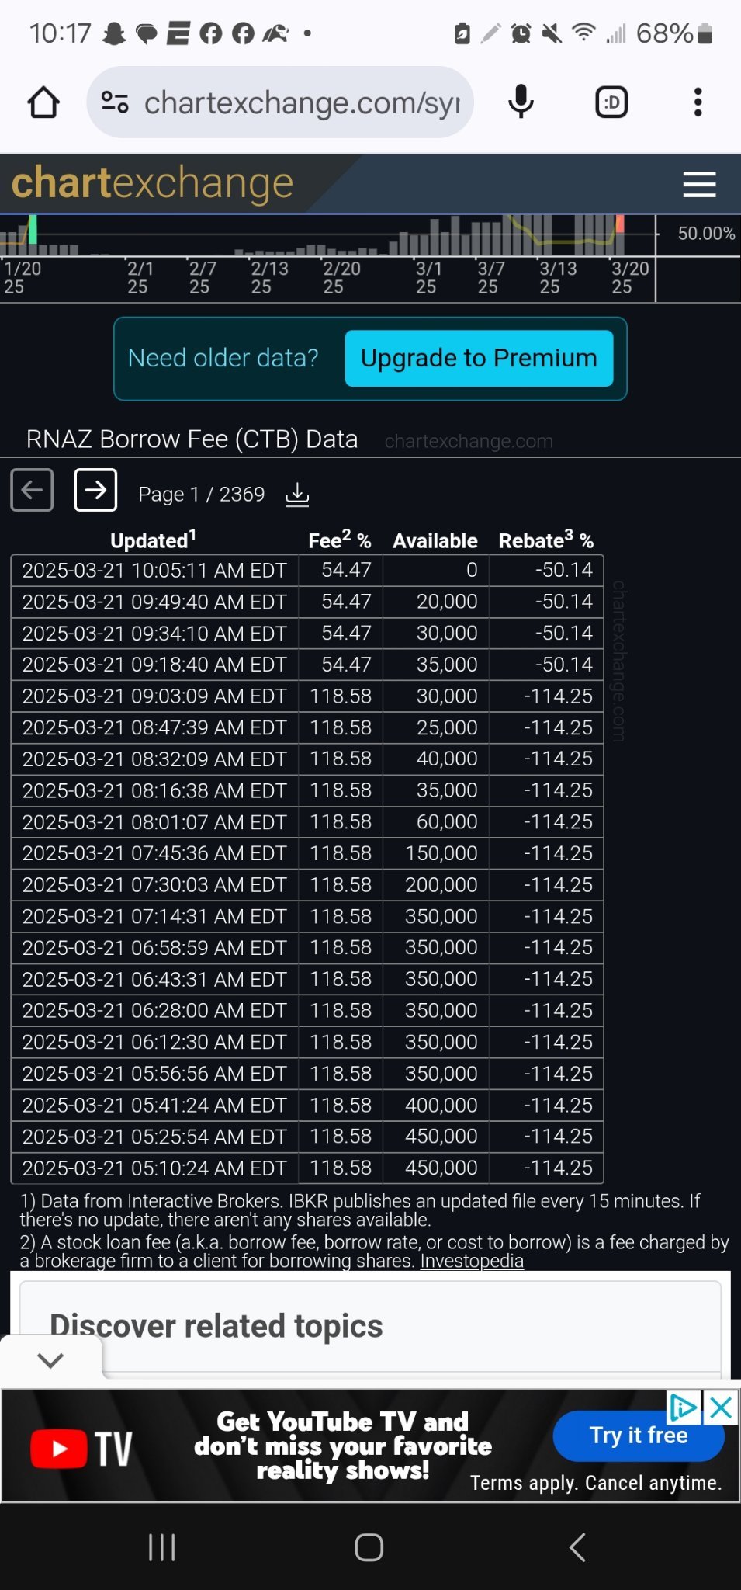The width and height of the screenshot is (741, 1590).
Task: Select the Rebate % column header
Action: tap(546, 540)
